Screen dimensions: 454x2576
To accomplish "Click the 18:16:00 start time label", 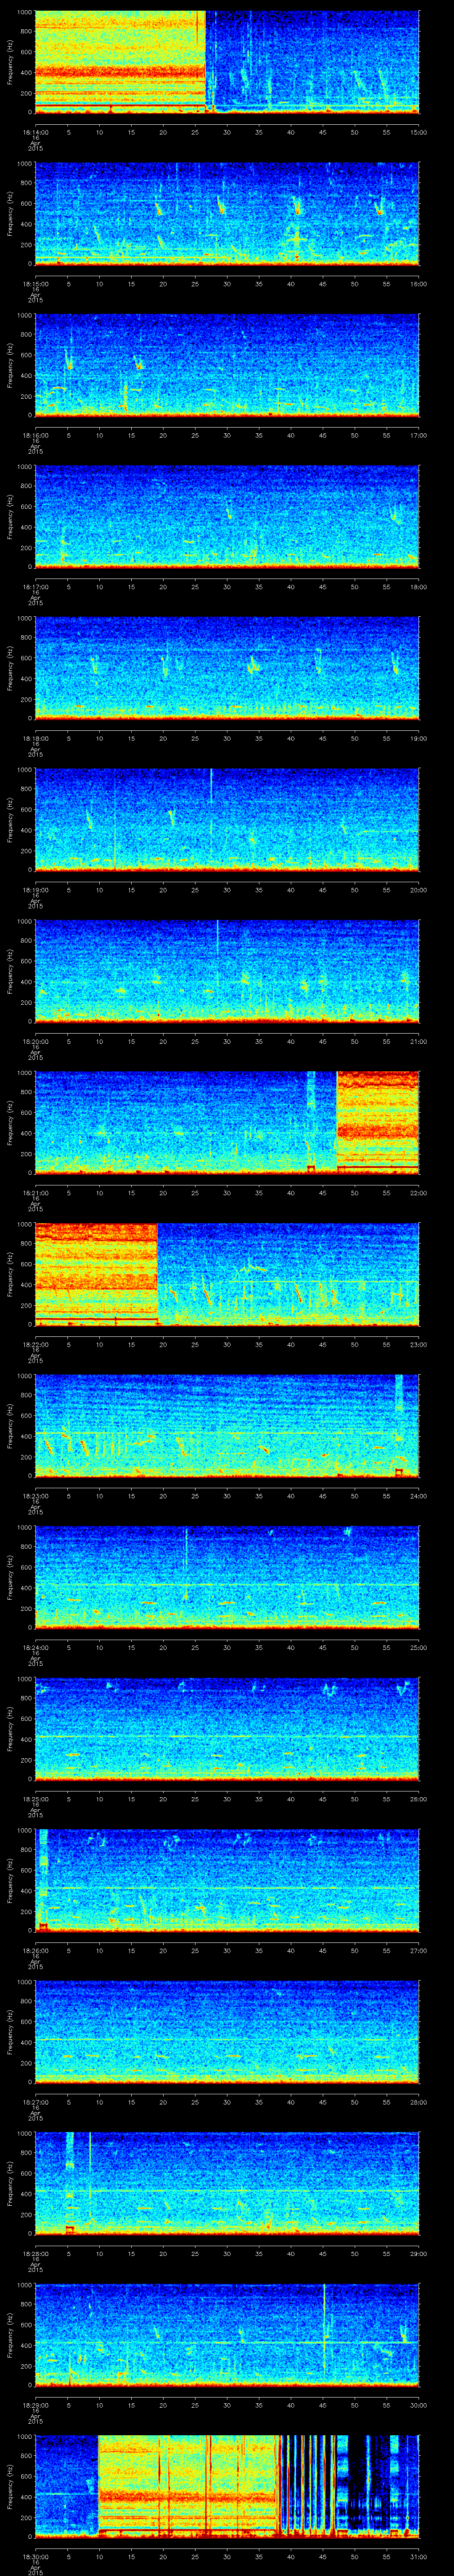I will pos(35,435).
